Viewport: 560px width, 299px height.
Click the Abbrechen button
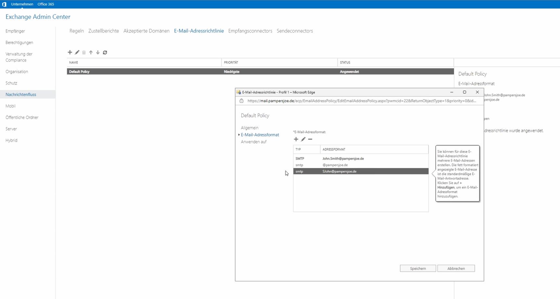point(456,268)
